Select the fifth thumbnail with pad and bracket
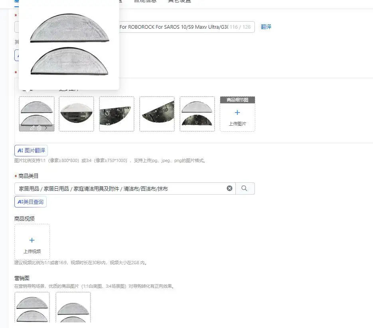This screenshot has width=373, height=328. click(197, 114)
